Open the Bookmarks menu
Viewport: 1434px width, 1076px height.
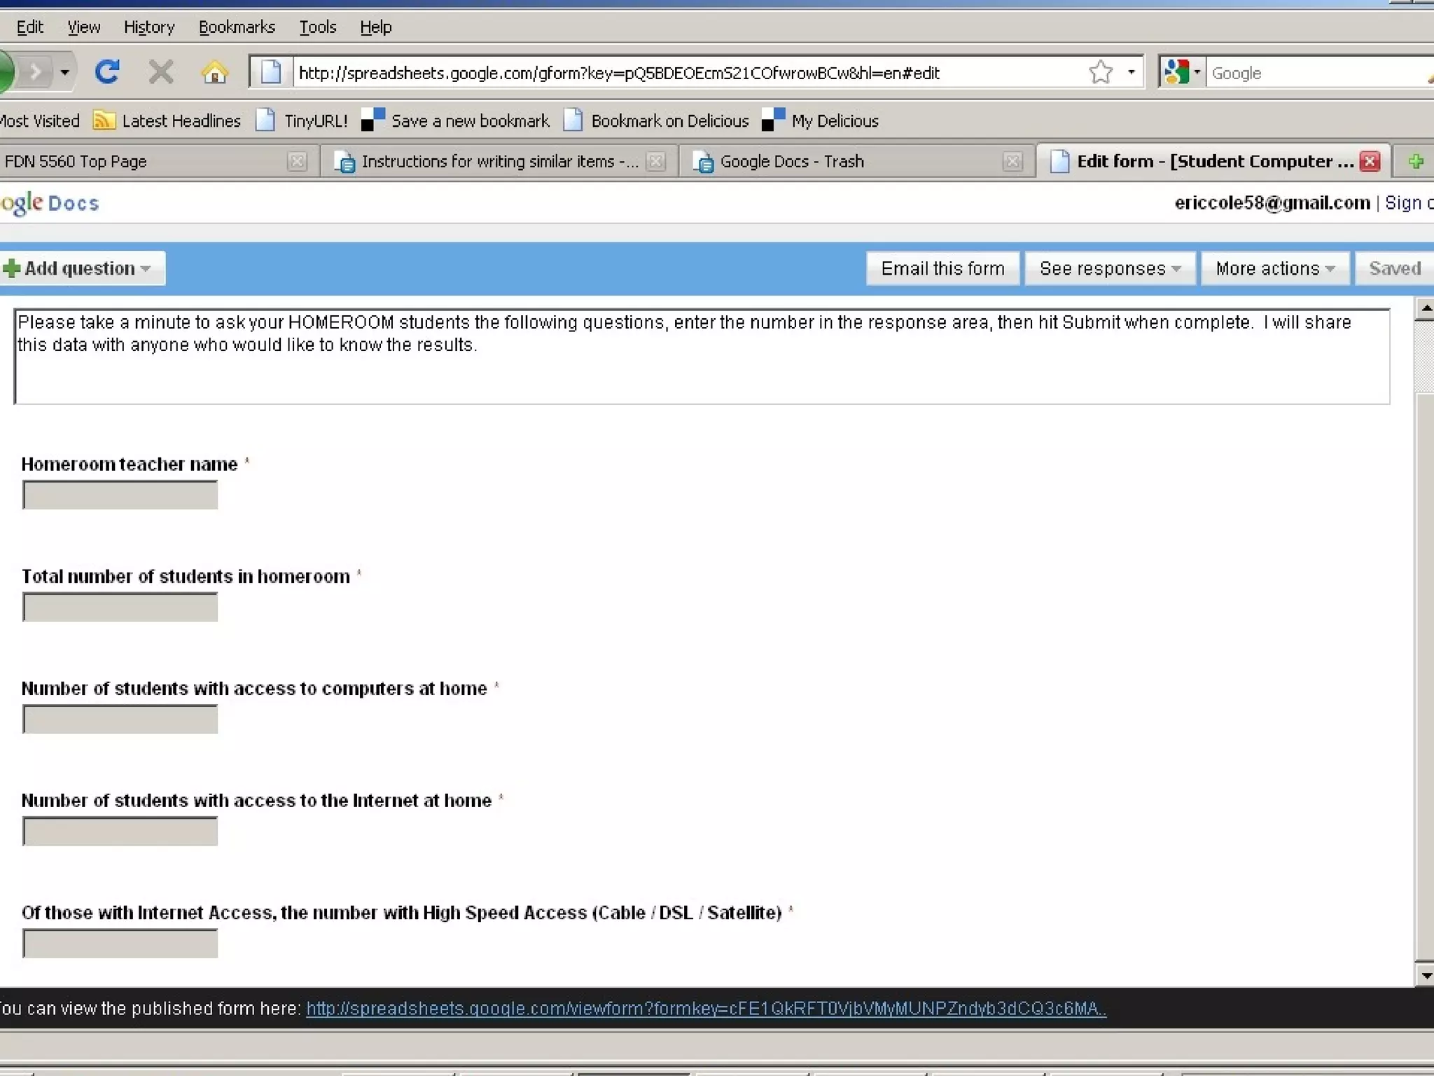(x=237, y=27)
